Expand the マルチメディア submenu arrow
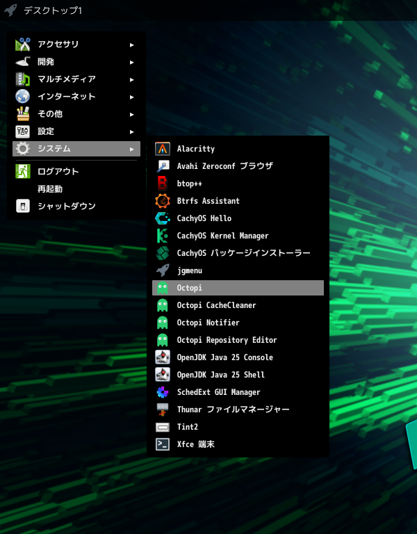 (x=132, y=80)
